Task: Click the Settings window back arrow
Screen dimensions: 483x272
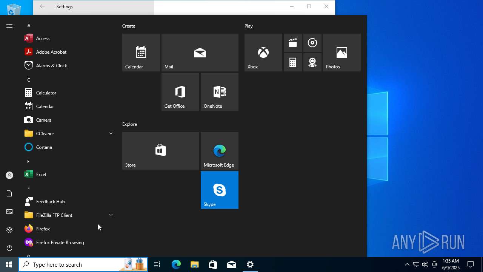Action: click(x=42, y=6)
